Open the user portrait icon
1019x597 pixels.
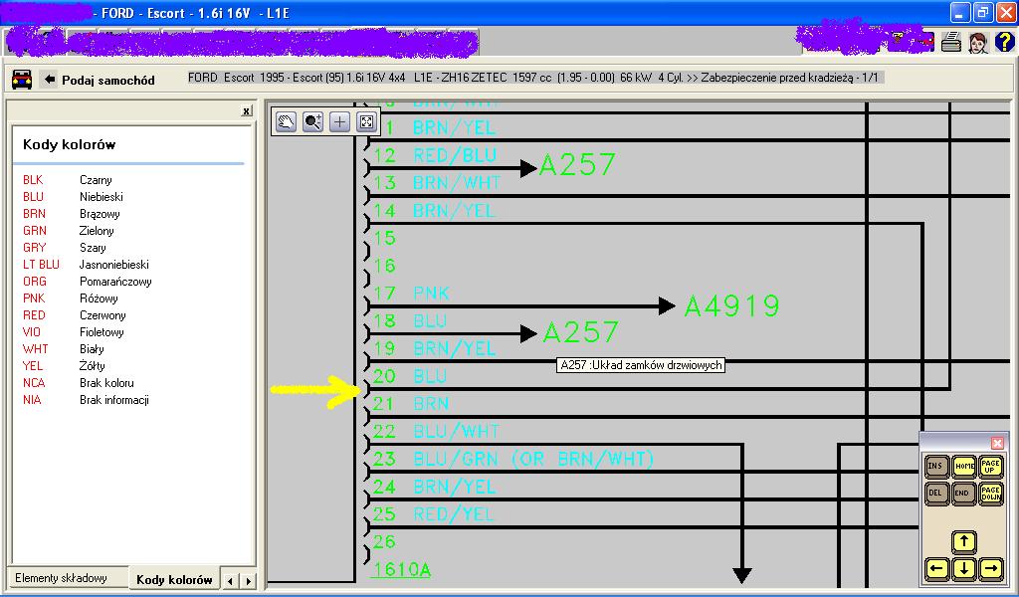(977, 42)
